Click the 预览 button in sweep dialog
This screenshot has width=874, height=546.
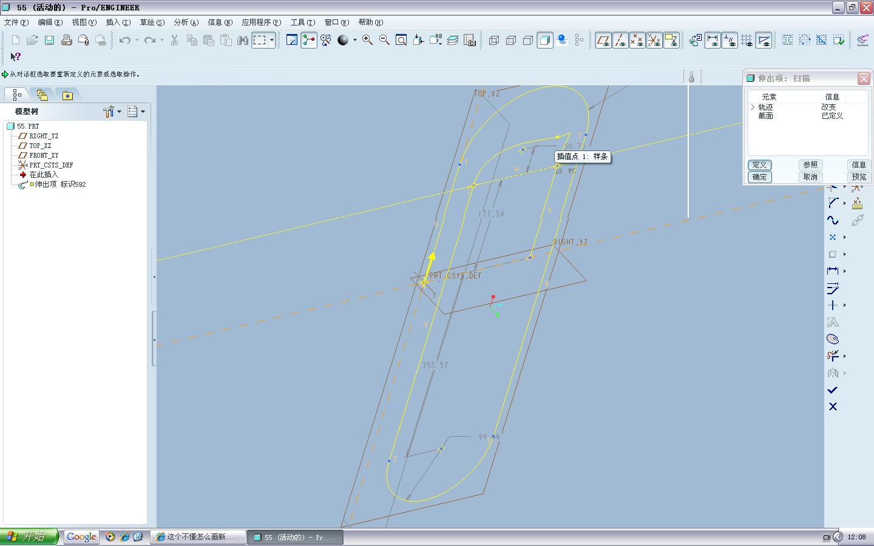859,177
